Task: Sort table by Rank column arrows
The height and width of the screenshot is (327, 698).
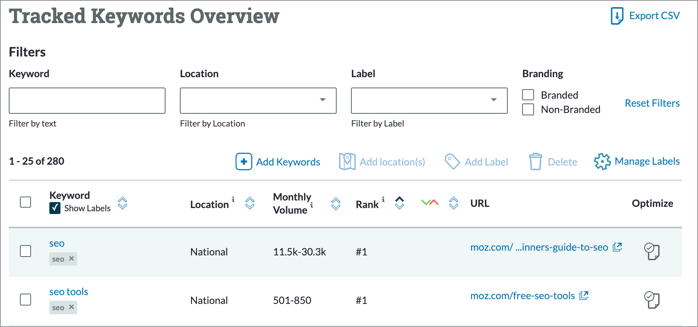Action: 400,203
